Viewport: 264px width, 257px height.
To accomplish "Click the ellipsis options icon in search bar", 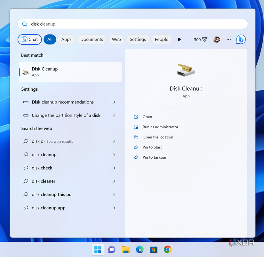I will tap(228, 39).
